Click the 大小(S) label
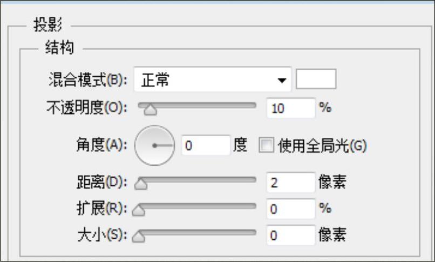The height and width of the screenshot is (262, 435). [101, 235]
